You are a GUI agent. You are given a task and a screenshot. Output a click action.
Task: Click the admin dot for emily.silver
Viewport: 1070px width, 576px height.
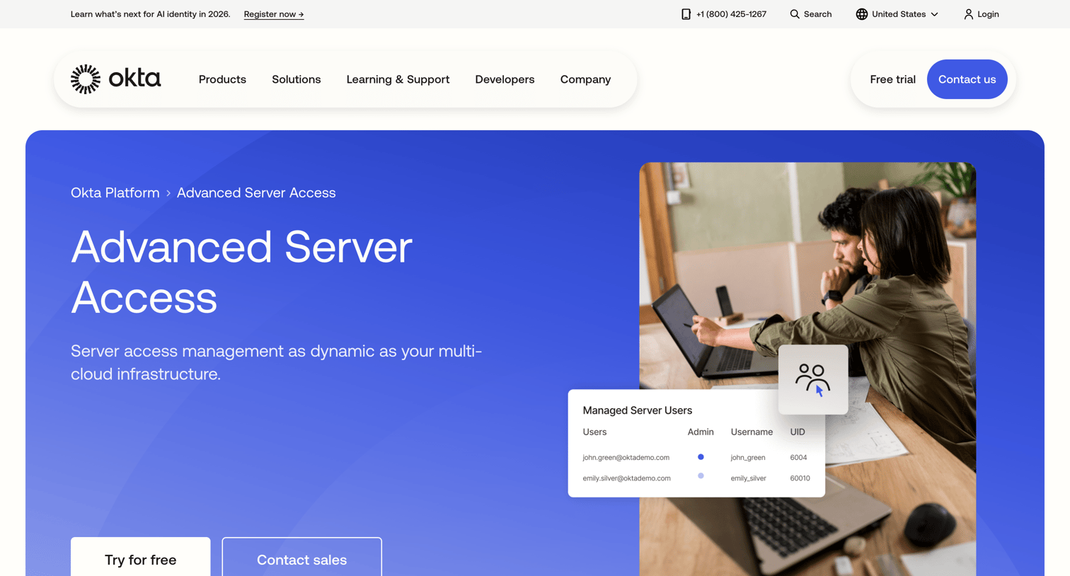(701, 476)
